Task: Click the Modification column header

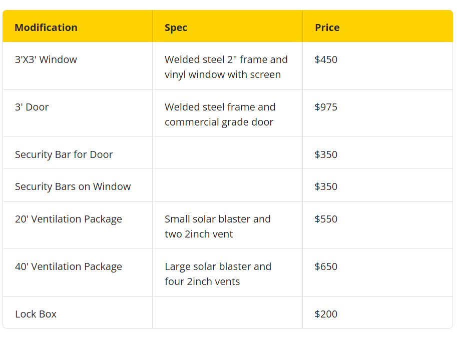Action: coord(46,27)
